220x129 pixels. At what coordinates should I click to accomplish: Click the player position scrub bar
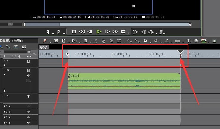[x=108, y=24]
